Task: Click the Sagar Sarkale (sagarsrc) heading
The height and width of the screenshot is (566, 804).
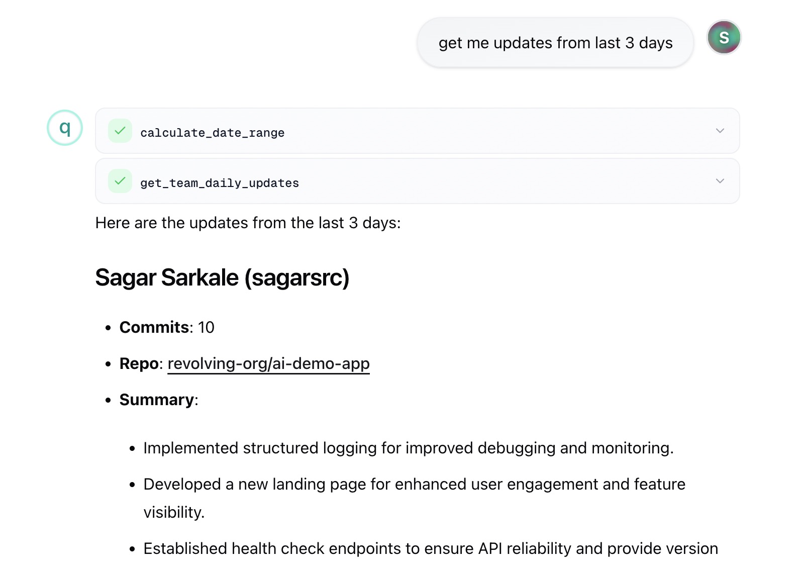Action: pos(222,277)
